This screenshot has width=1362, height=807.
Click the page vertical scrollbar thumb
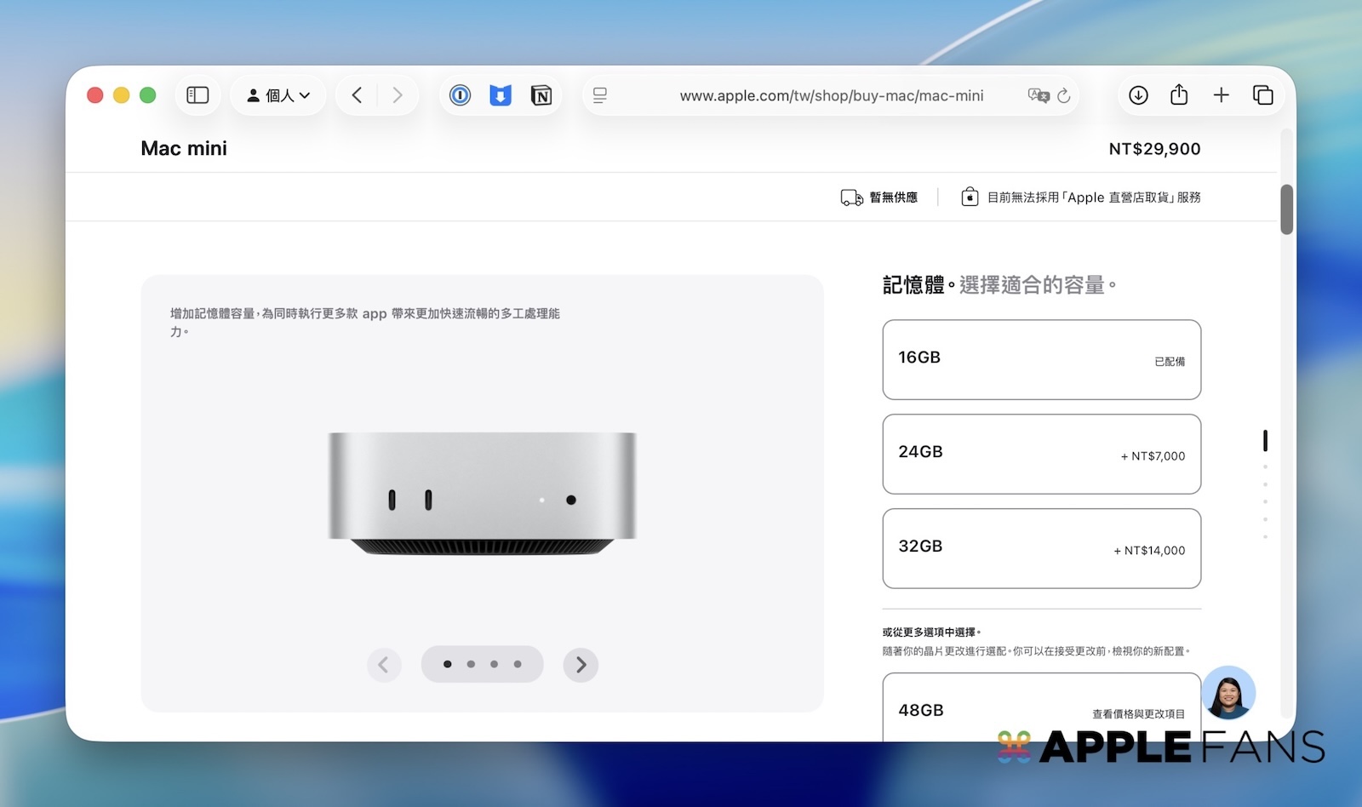tap(1286, 209)
